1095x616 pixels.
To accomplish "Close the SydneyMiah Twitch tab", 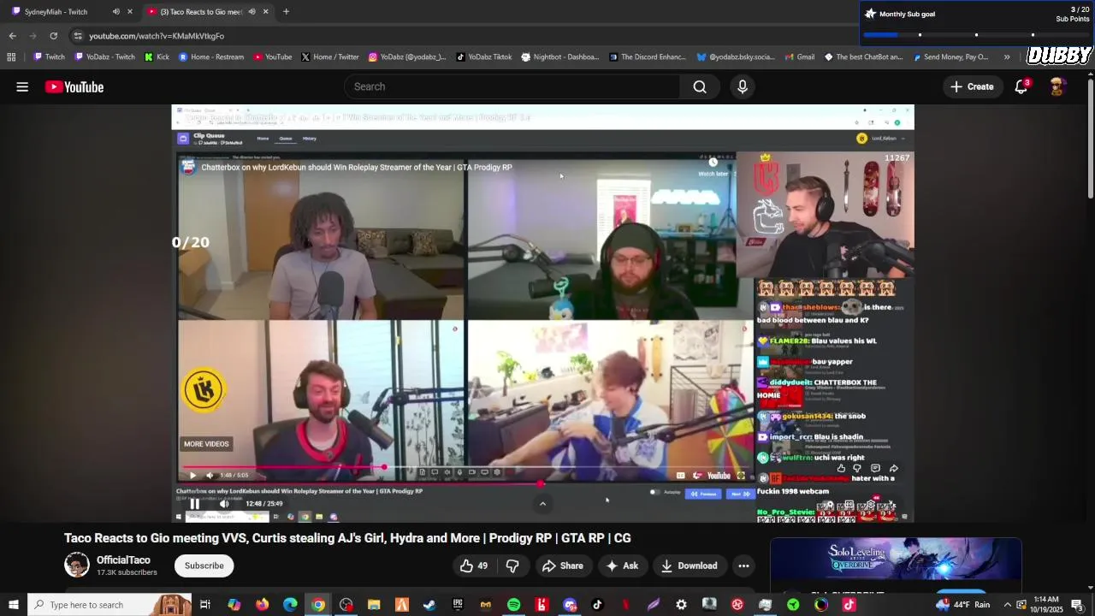I will coord(130,11).
